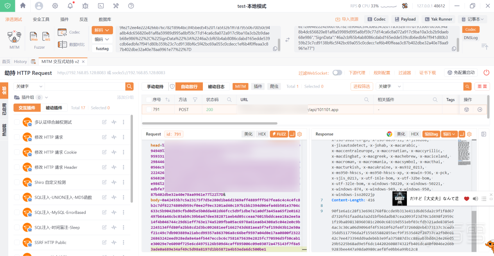
Task: Click the Yak Runner button
Action: point(438,19)
